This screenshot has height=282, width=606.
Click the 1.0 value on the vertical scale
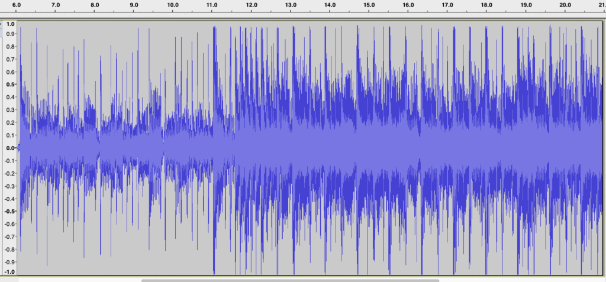click(11, 24)
